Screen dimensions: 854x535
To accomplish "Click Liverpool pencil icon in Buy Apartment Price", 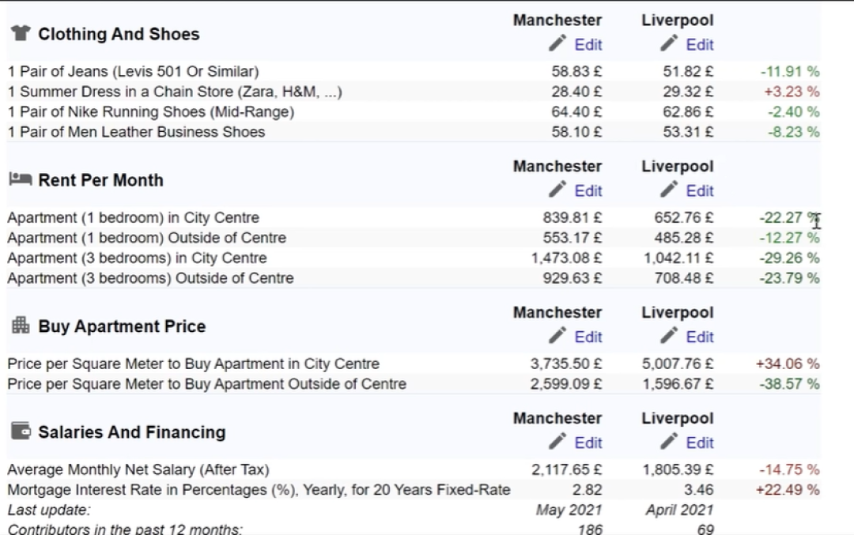I will [x=670, y=336].
